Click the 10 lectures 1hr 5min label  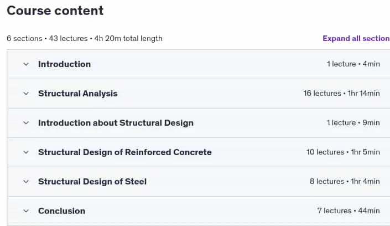(343, 152)
